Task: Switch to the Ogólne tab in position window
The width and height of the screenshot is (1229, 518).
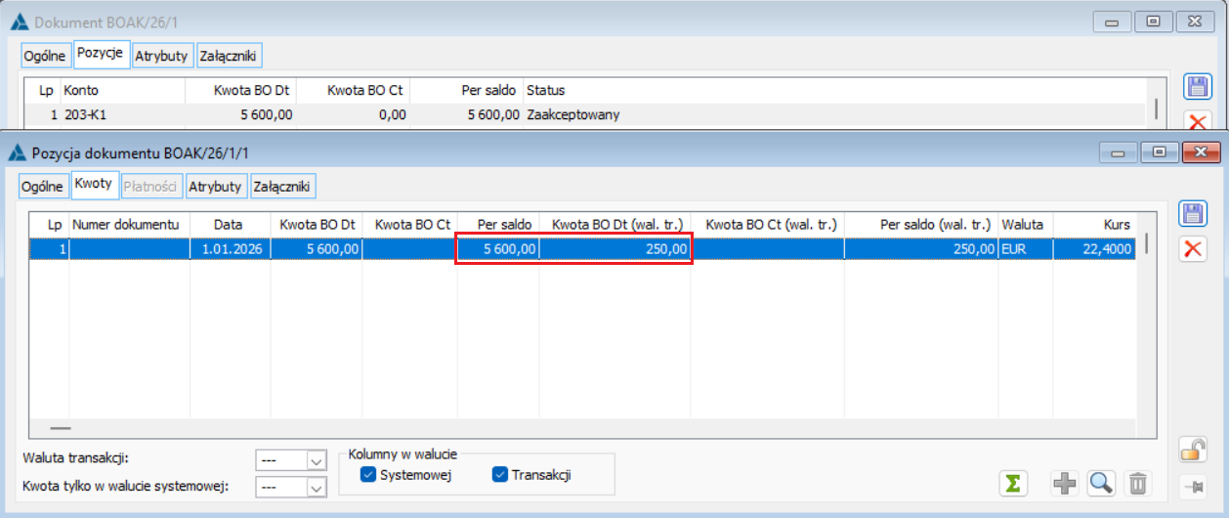Action: (x=42, y=186)
